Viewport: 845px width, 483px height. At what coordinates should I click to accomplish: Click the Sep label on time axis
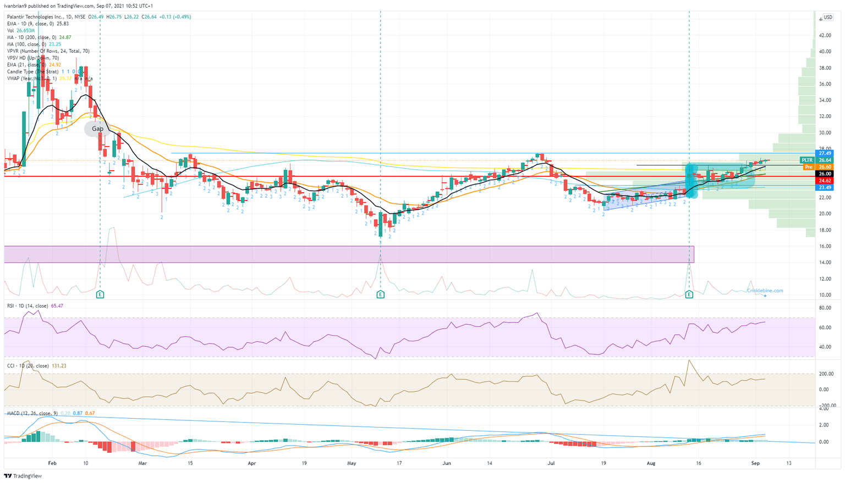point(755,463)
